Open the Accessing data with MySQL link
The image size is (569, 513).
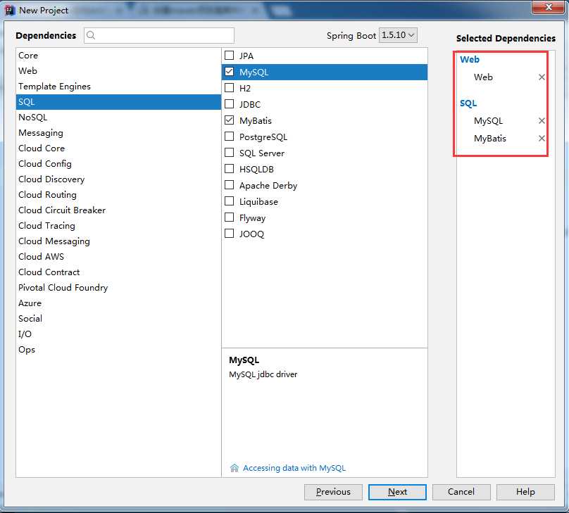[x=294, y=468]
